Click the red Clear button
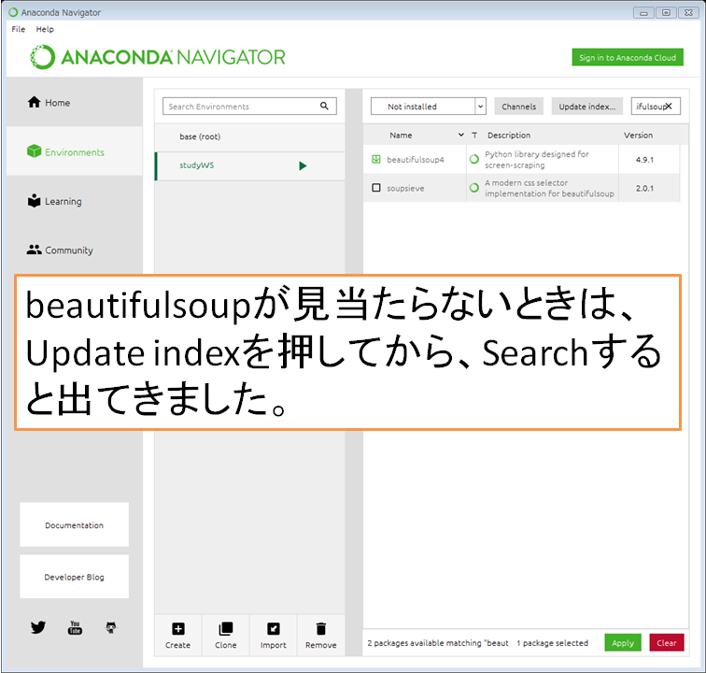 pyautogui.click(x=667, y=643)
